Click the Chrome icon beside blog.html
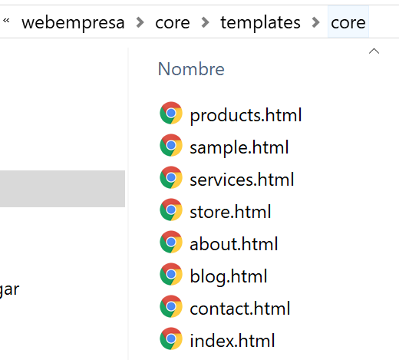 click(171, 274)
